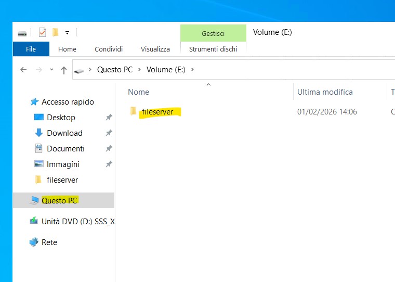Viewport: 395px width, 282px height.
Task: Open the File menu tab
Action: click(x=31, y=49)
